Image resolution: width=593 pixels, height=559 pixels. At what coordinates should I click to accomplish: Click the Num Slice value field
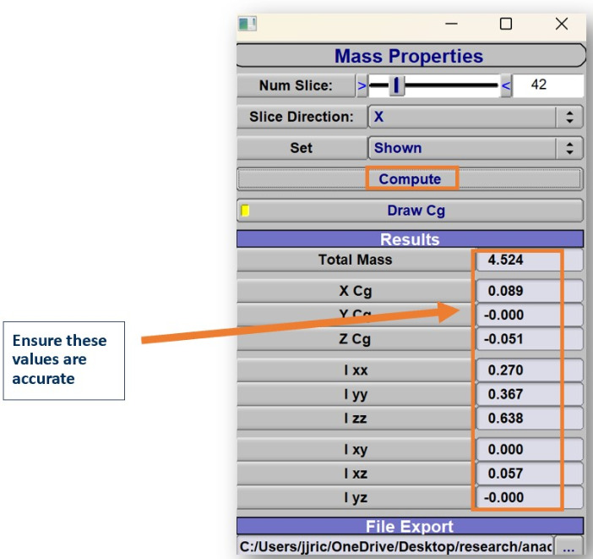pyautogui.click(x=549, y=85)
